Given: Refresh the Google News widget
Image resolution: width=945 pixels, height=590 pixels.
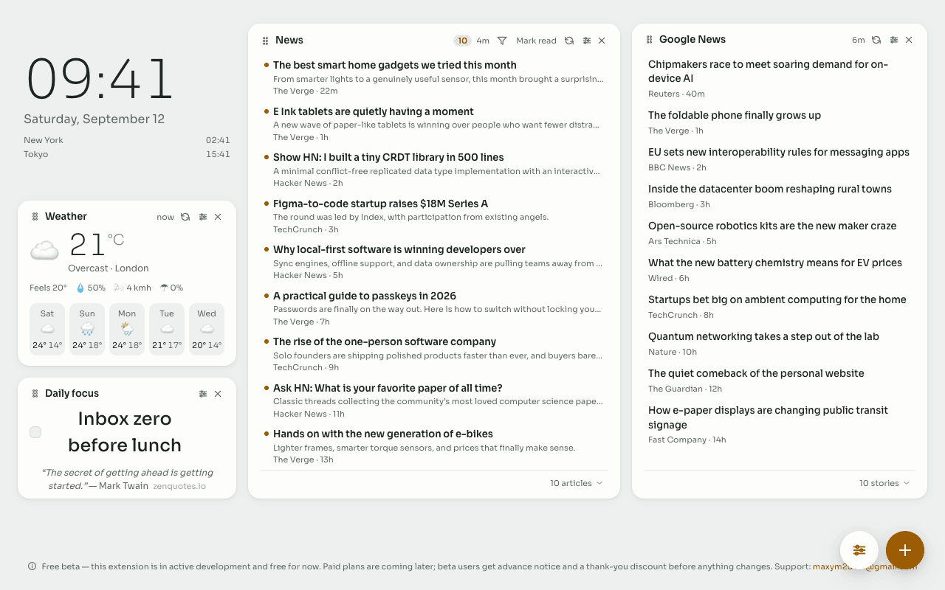Looking at the screenshot, I should (876, 40).
